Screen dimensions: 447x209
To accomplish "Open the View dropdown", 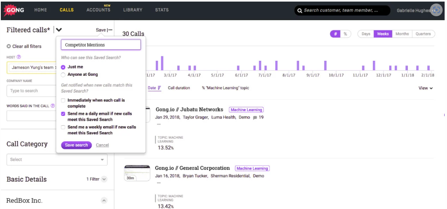I will pos(425,88).
